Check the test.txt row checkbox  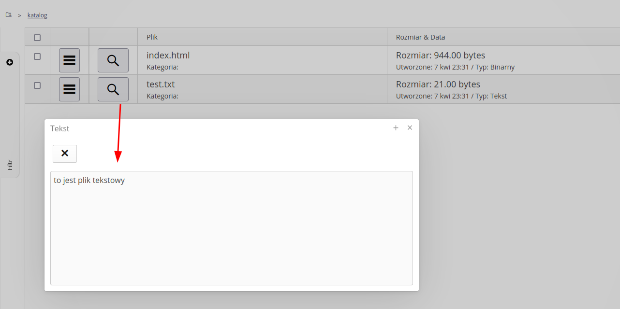pos(37,85)
